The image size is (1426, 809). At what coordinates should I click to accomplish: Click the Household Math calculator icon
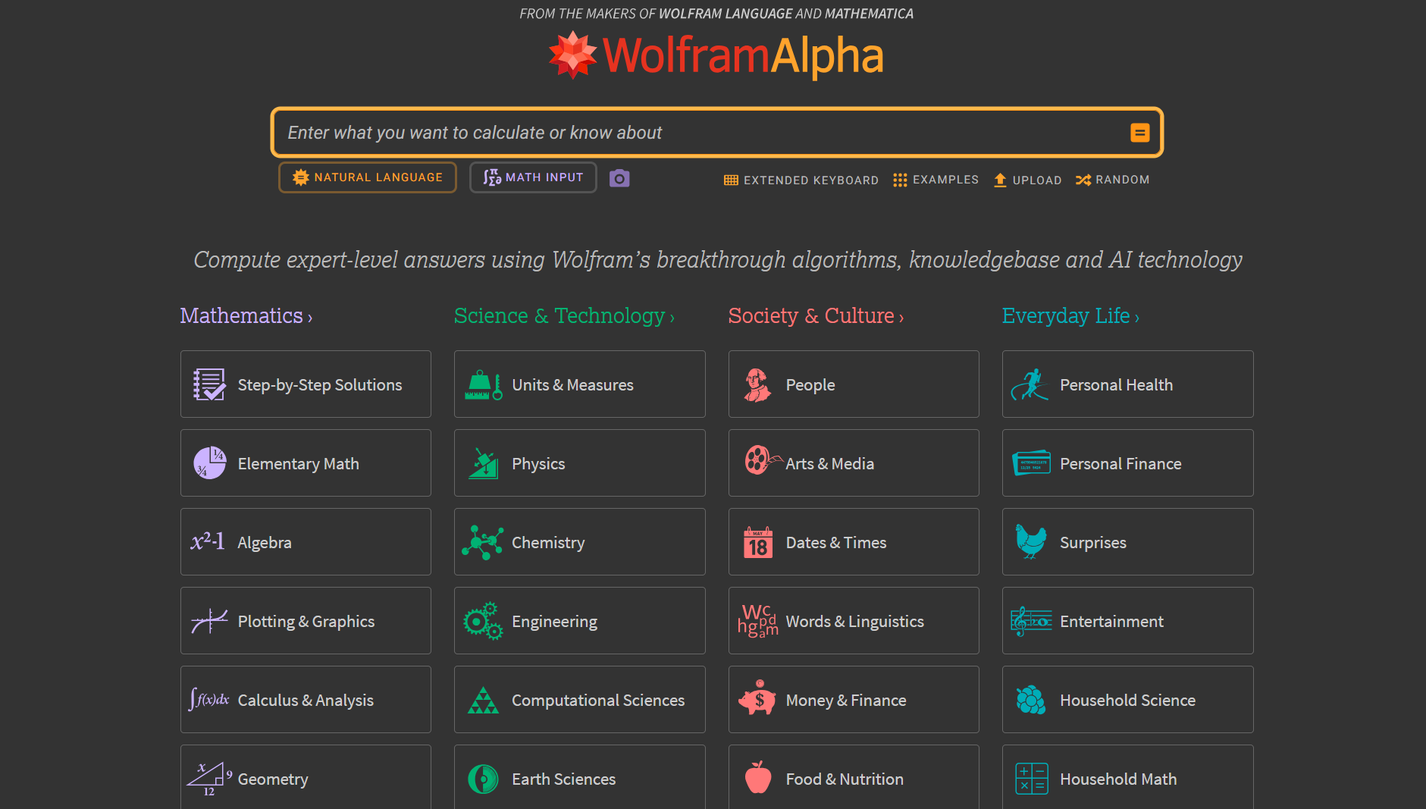point(1031,779)
